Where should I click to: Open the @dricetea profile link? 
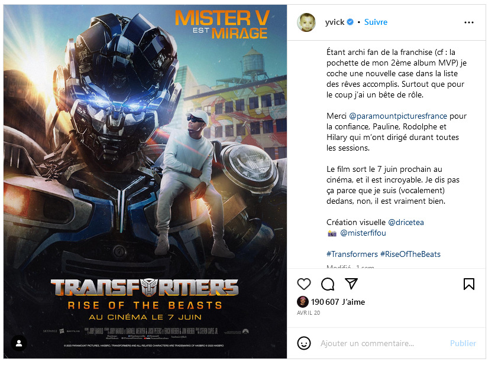coord(406,222)
